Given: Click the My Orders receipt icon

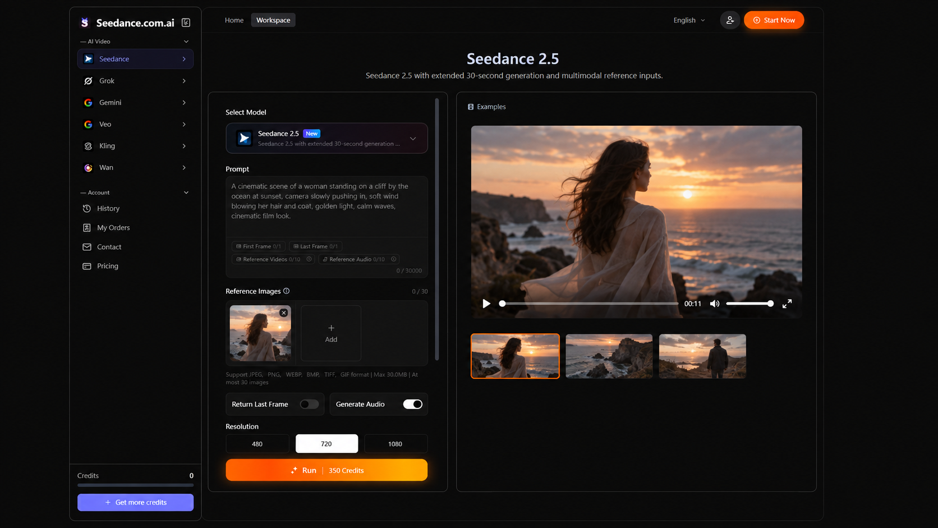Looking at the screenshot, I should tap(87, 228).
